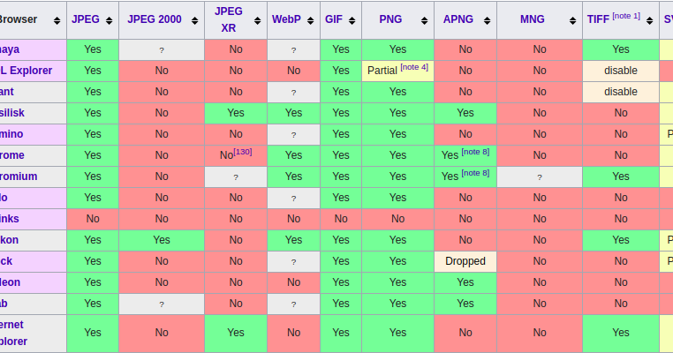Open the Chromium browser link

point(19,176)
